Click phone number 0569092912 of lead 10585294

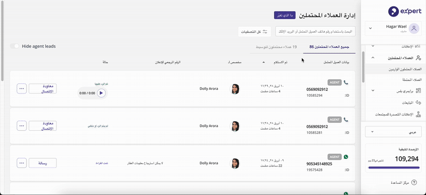[317, 89]
